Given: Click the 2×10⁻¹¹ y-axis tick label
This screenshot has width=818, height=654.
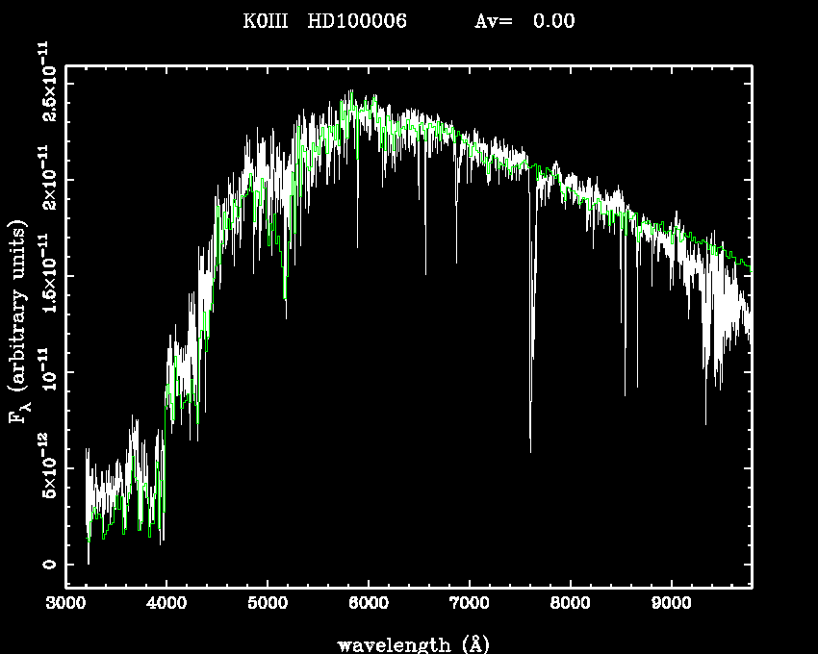Looking at the screenshot, I should pos(46,179).
